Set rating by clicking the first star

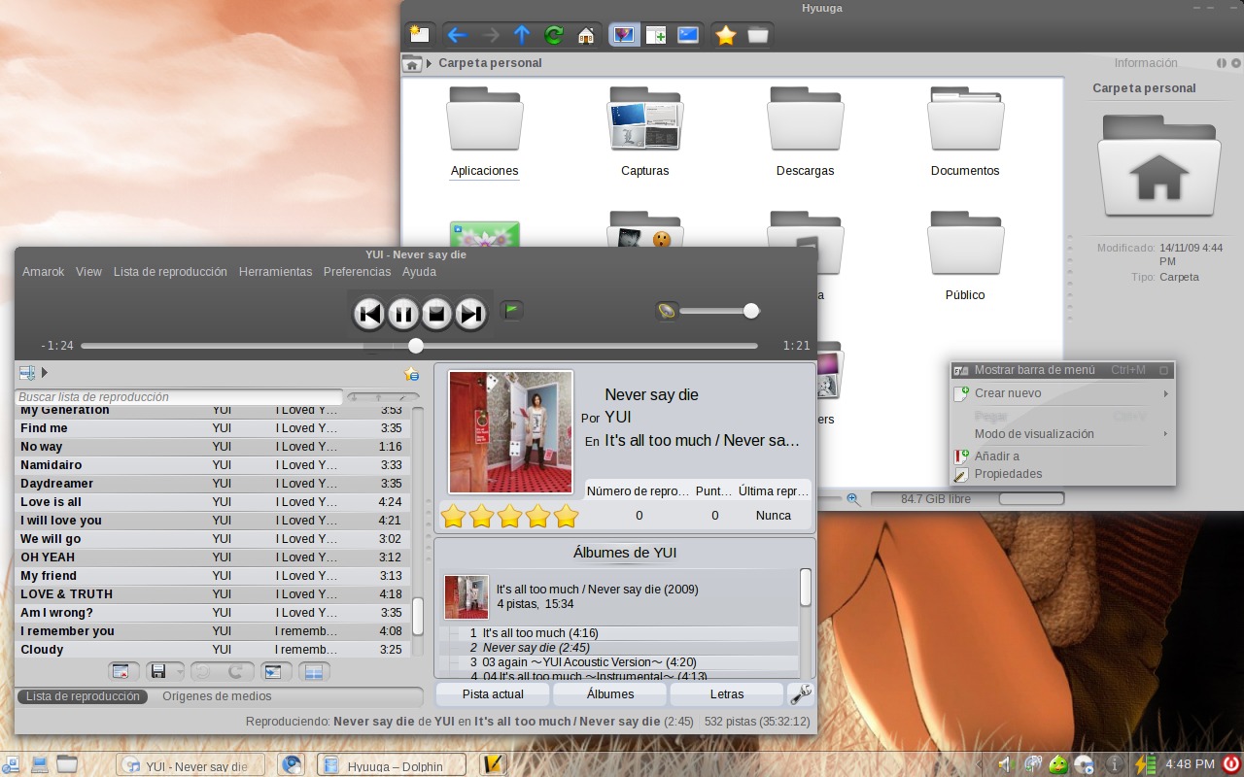coord(453,516)
